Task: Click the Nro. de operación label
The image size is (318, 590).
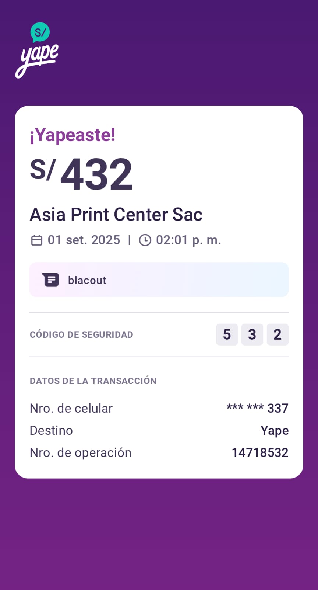Action: pyautogui.click(x=81, y=452)
